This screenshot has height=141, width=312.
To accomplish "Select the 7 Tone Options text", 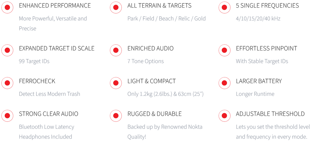I will (146, 61).
